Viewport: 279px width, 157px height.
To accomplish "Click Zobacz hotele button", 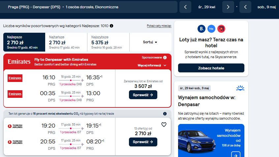I will click(x=211, y=68).
